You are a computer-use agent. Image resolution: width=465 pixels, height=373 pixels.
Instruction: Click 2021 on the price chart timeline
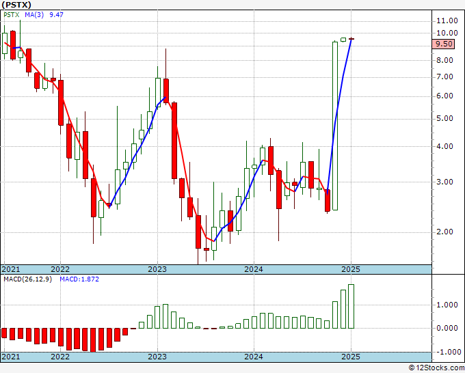pos(11,269)
